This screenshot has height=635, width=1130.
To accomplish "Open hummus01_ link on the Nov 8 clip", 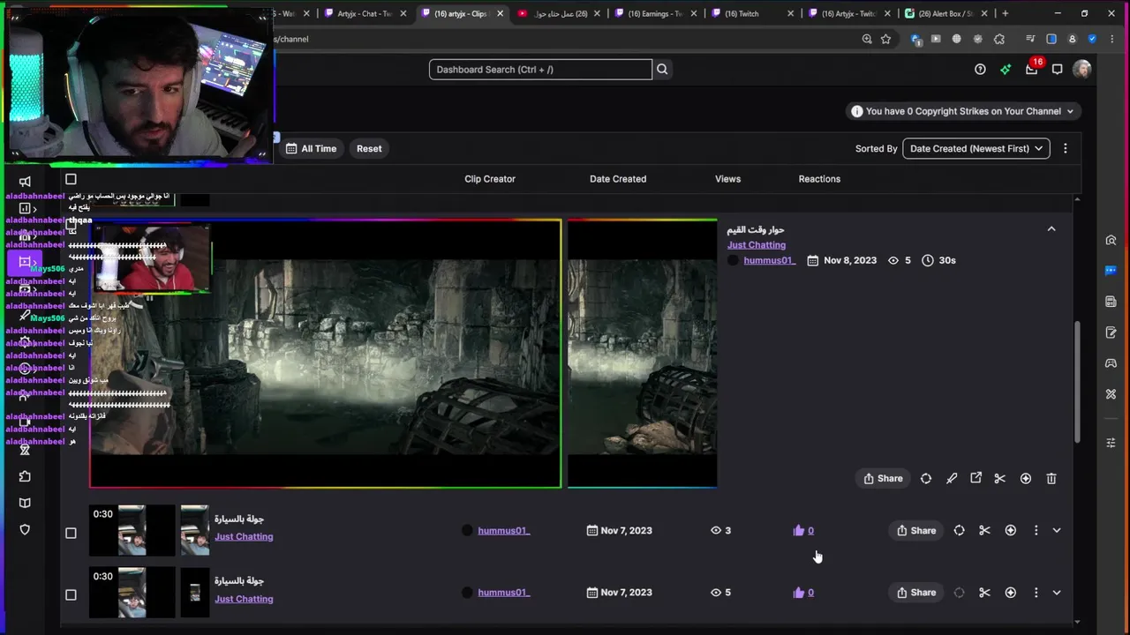I will [769, 260].
